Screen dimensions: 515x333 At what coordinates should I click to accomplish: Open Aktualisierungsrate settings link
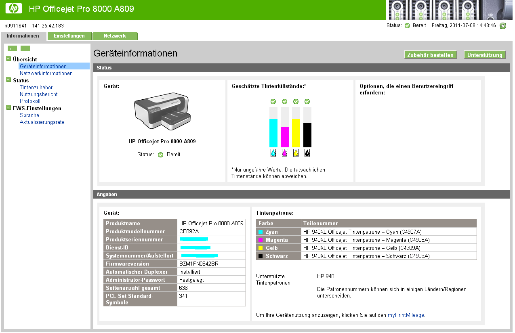point(42,122)
